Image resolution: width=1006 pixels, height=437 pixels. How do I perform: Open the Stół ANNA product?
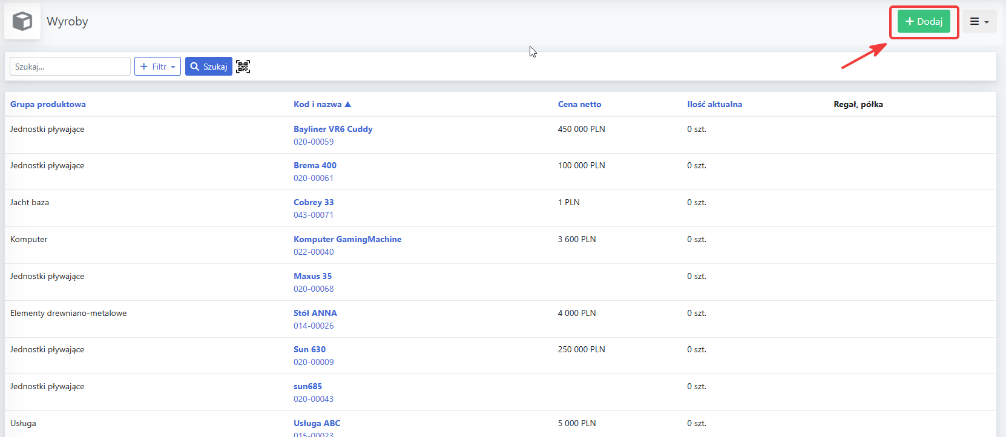tap(315, 313)
